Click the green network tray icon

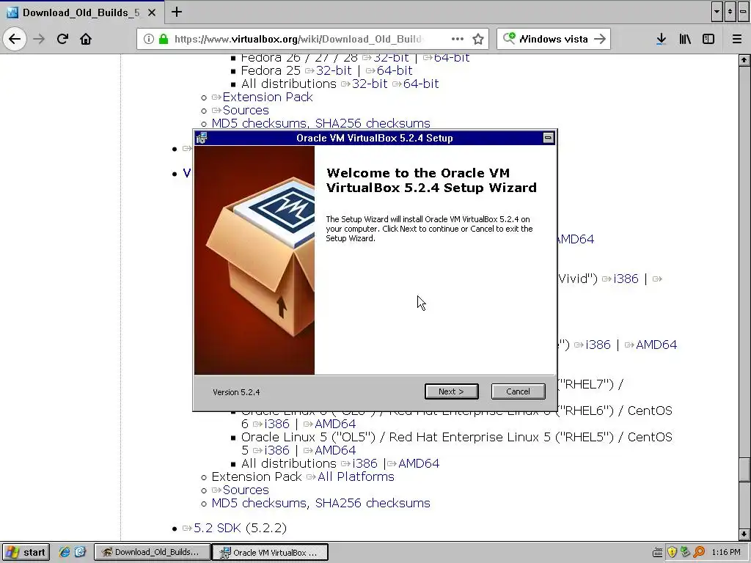click(686, 553)
